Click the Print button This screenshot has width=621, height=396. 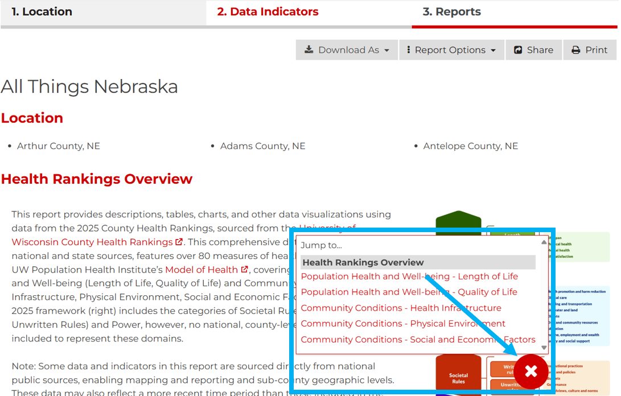[x=590, y=50]
